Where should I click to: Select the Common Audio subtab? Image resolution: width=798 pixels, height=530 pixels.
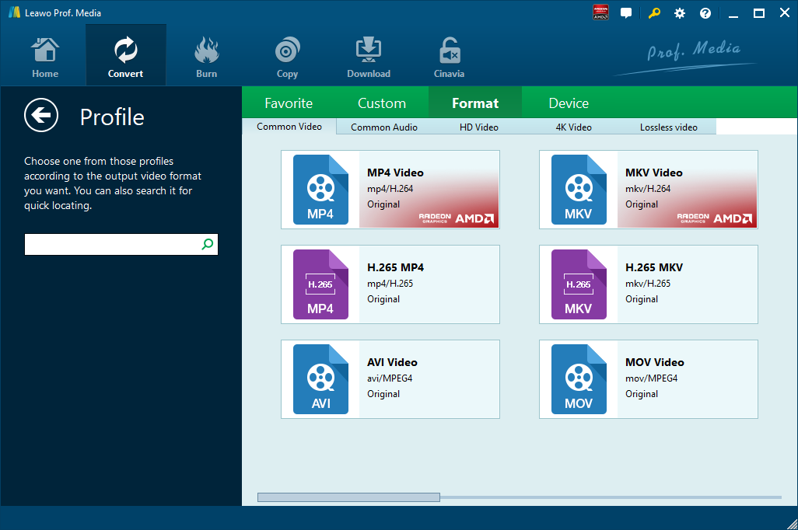coord(383,127)
